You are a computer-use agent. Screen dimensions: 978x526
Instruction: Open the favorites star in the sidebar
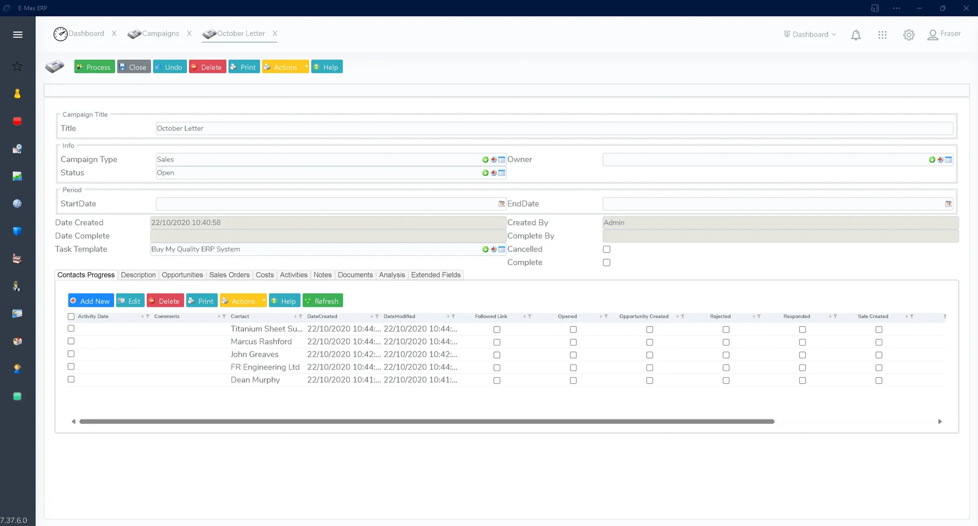click(17, 66)
